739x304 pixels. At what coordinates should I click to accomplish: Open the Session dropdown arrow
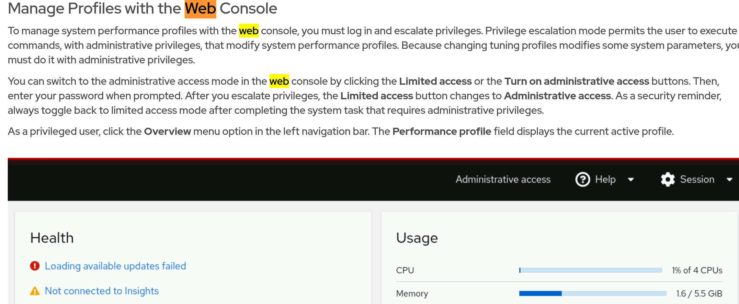click(x=729, y=179)
